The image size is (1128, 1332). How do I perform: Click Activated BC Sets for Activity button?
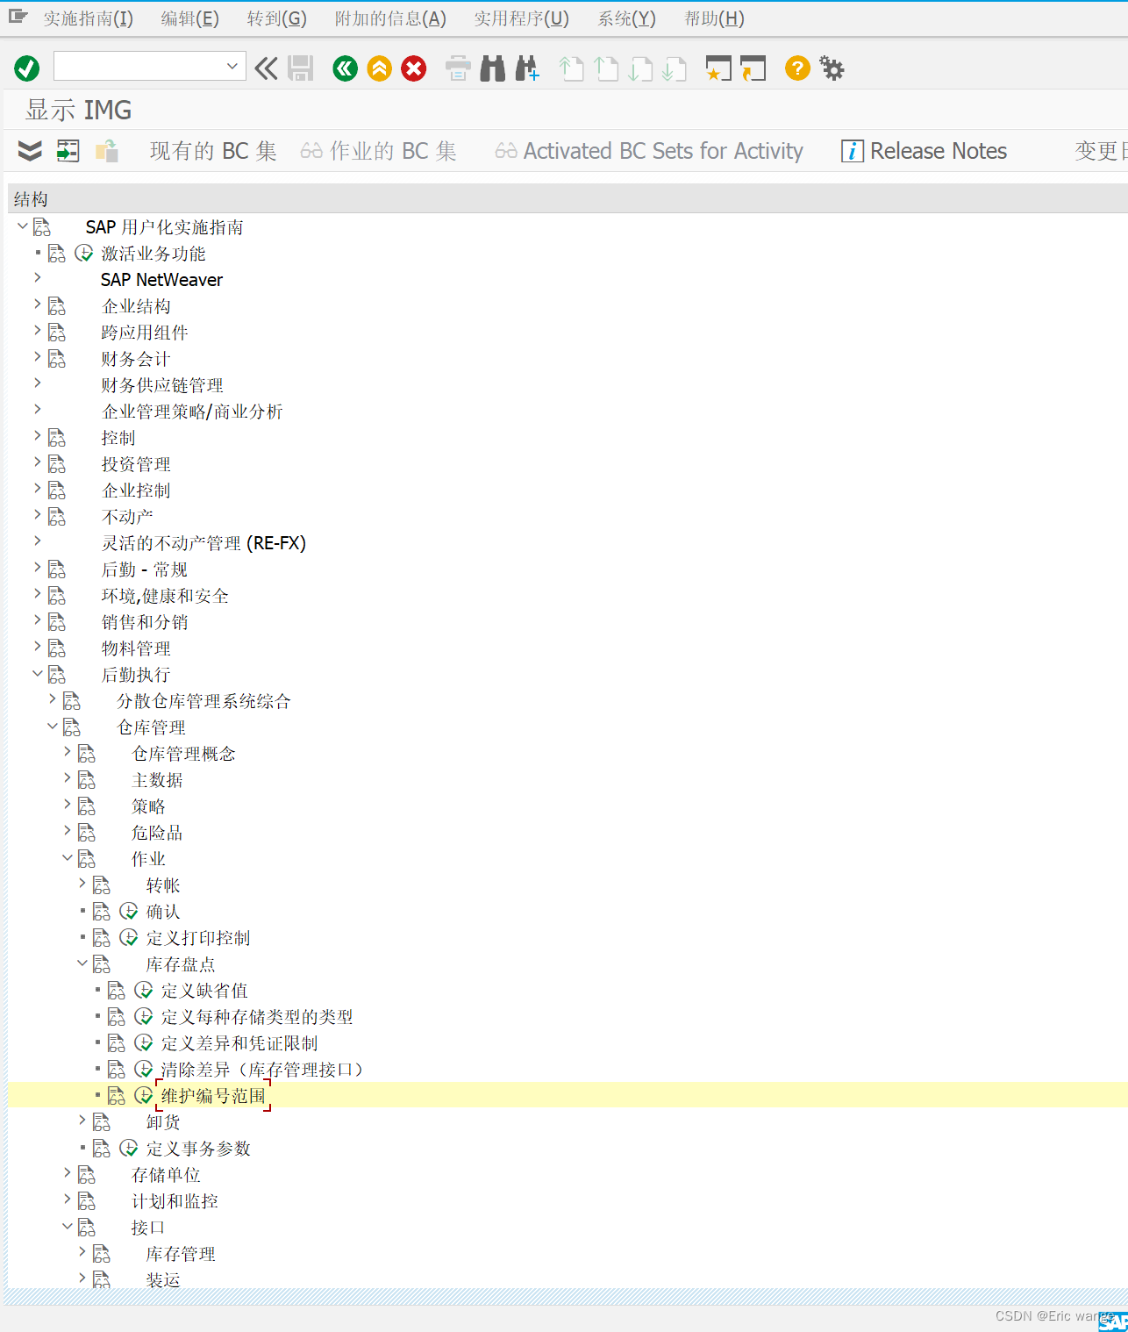(649, 151)
